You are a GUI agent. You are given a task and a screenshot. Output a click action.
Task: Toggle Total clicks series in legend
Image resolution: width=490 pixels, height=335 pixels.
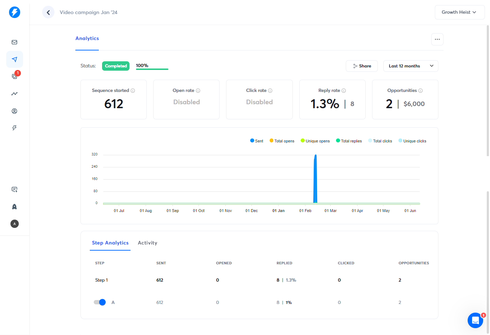(380, 141)
